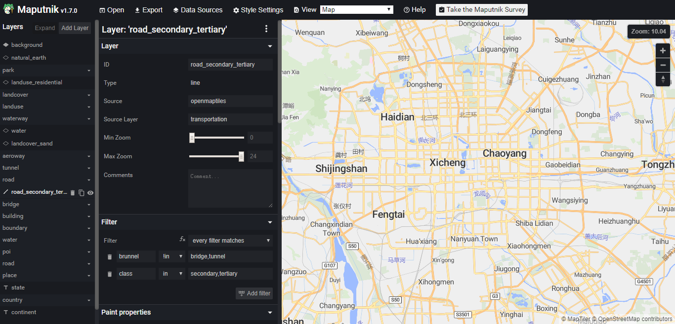Open the layer options three-dot menu
The image size is (675, 324).
[x=266, y=29]
